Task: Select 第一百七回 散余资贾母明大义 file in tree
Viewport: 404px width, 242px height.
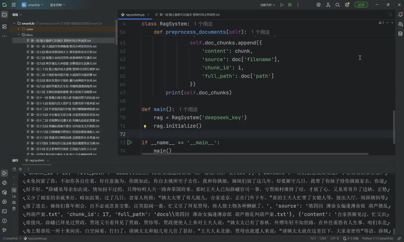Action: pyautogui.click(x=64, y=52)
